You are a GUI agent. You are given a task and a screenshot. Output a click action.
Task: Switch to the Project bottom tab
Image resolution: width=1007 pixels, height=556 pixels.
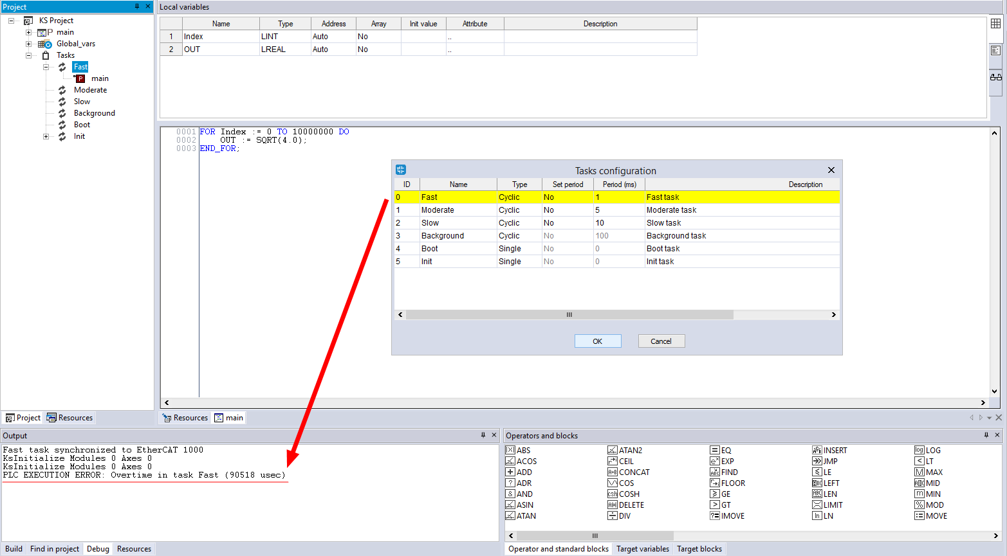click(23, 418)
